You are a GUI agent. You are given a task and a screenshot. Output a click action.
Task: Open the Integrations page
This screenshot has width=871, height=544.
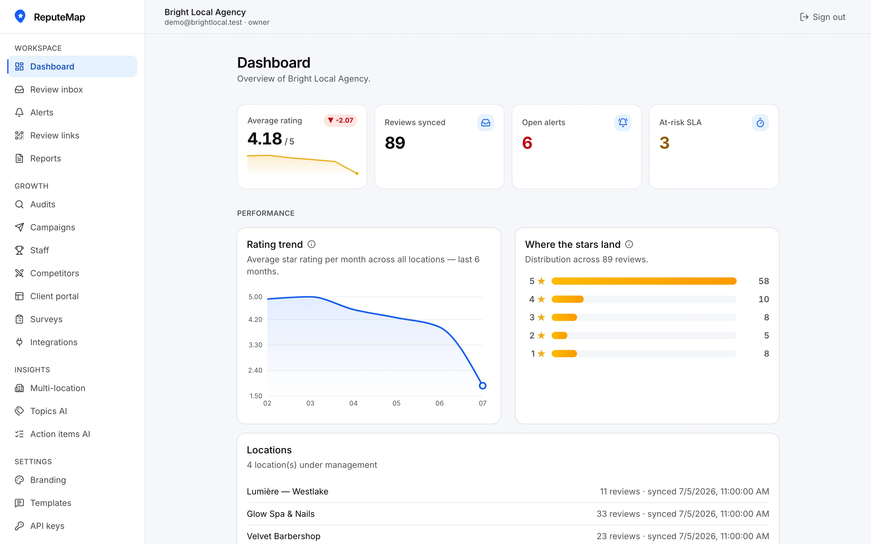pos(72,342)
